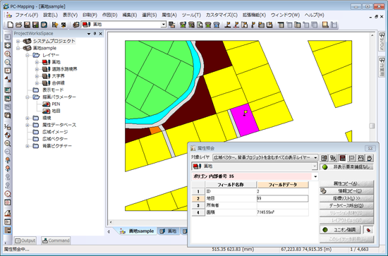Click the 情報コピー(C) button
Screen dimensions: 388x256
[x=346, y=191]
